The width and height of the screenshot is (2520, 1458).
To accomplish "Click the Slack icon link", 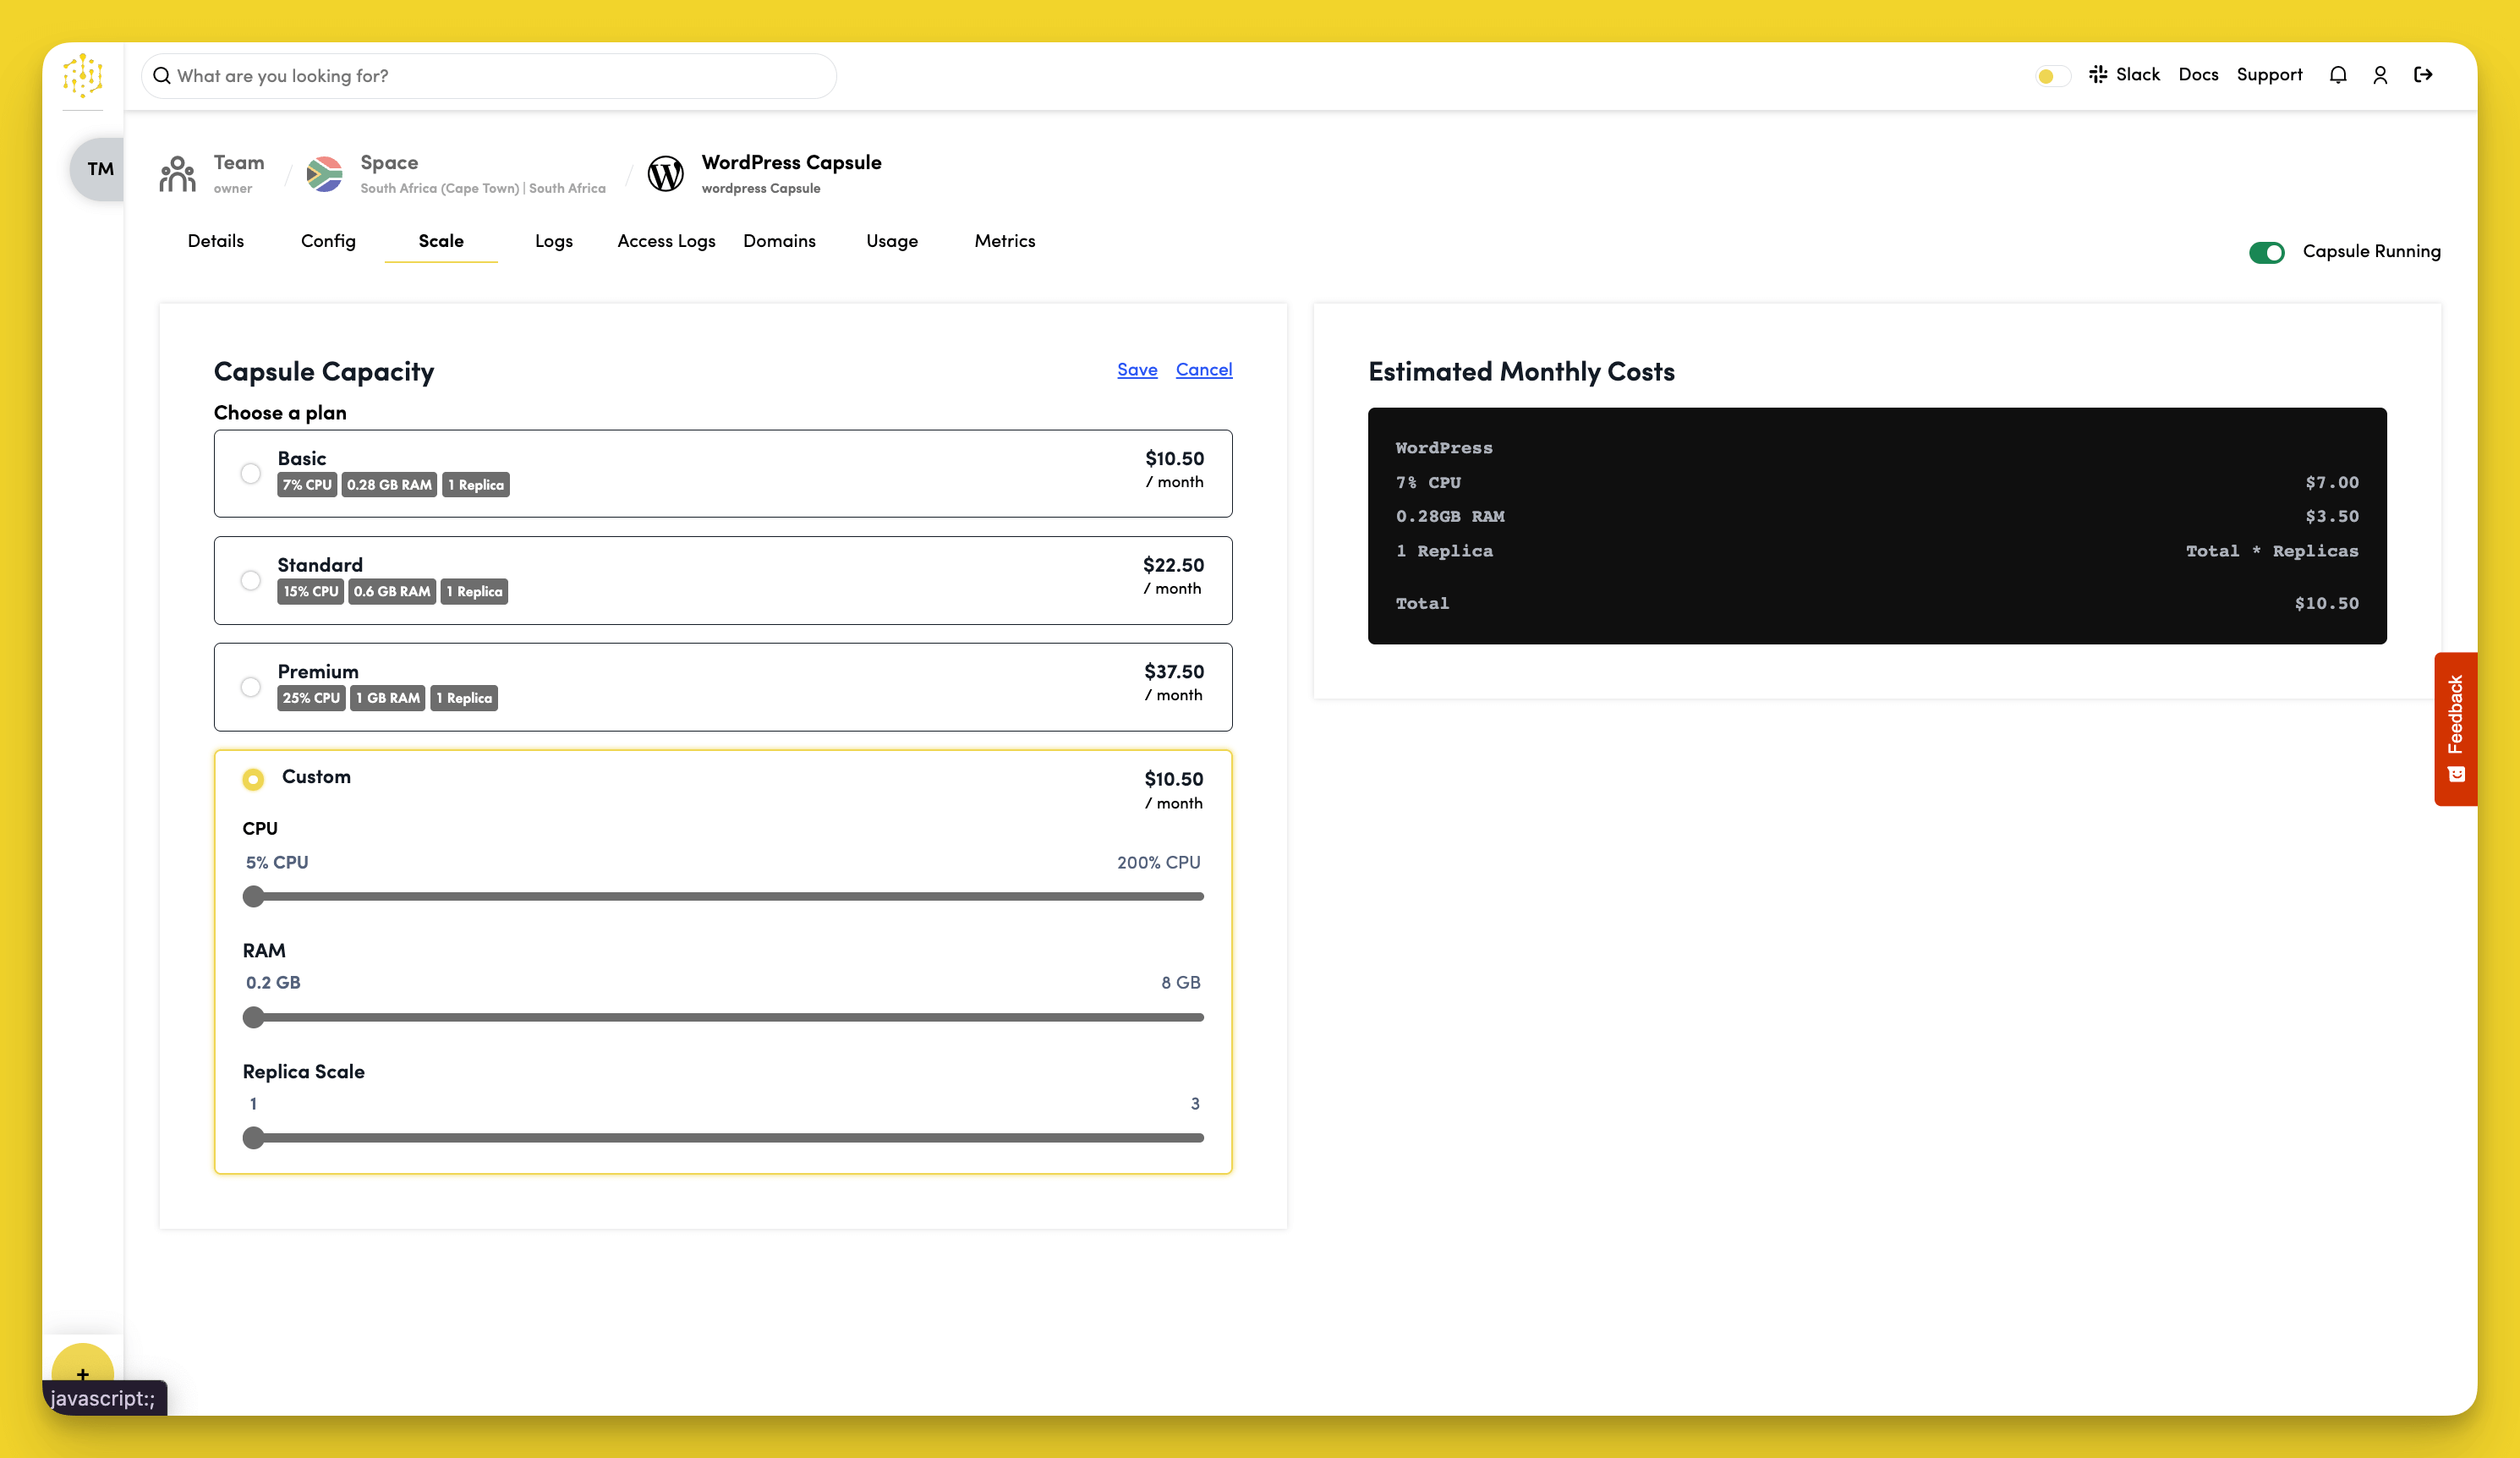I will 2098,75.
